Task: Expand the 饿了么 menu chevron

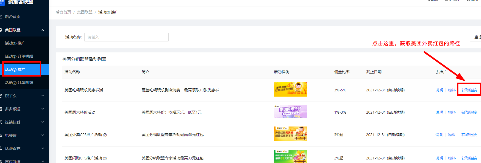Action: pos(43,96)
